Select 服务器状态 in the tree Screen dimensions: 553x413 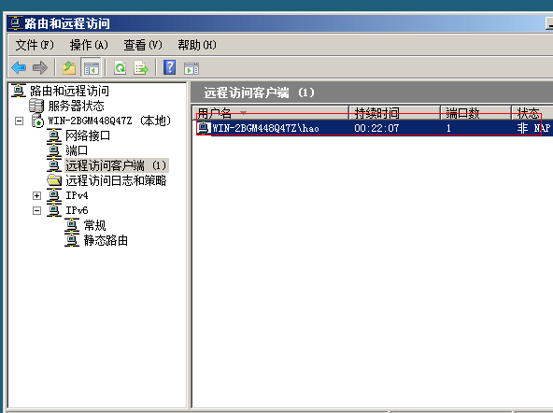pyautogui.click(x=77, y=106)
